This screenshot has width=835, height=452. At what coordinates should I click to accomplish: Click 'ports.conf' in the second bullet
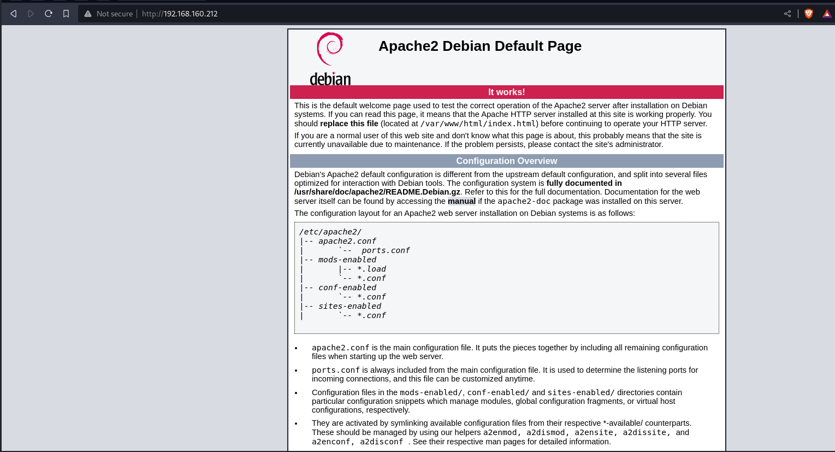pyautogui.click(x=336, y=370)
